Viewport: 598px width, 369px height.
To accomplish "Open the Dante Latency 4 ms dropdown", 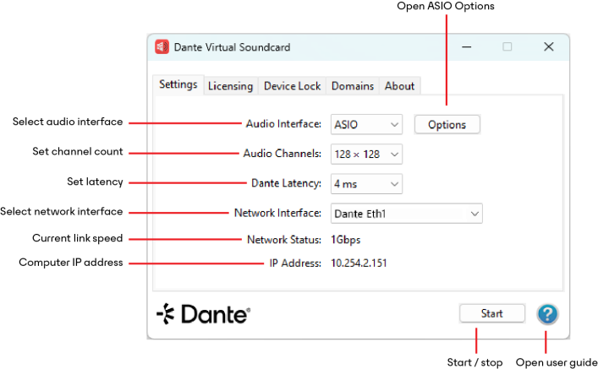I will click(x=366, y=184).
